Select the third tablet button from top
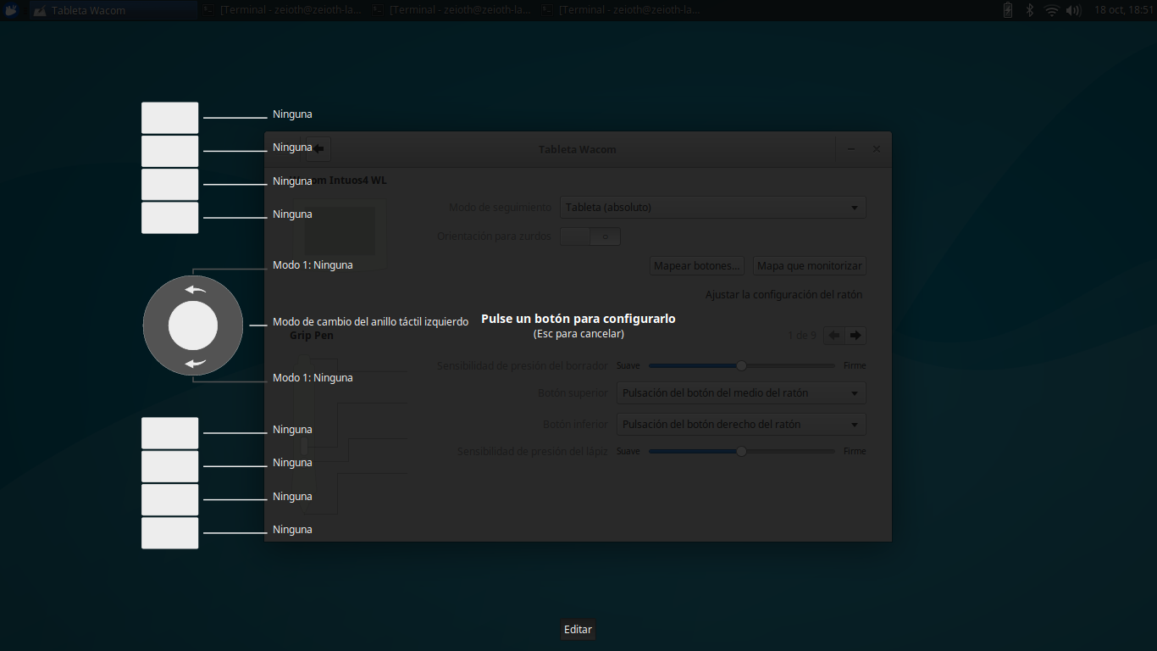 point(169,184)
